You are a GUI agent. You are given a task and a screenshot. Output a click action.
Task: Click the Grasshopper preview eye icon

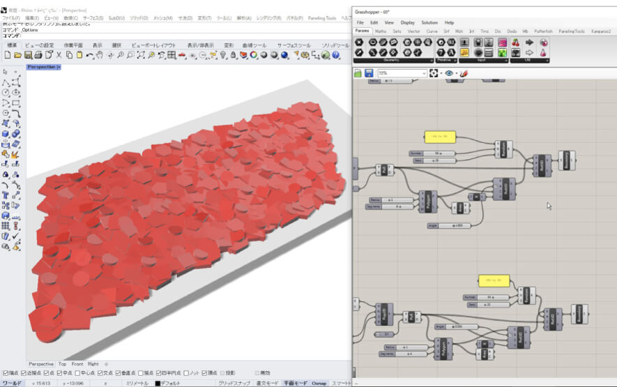449,73
